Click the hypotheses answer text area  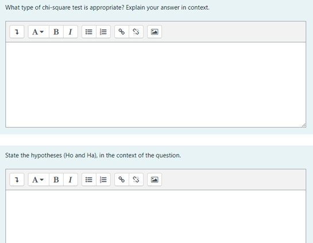click(156, 217)
